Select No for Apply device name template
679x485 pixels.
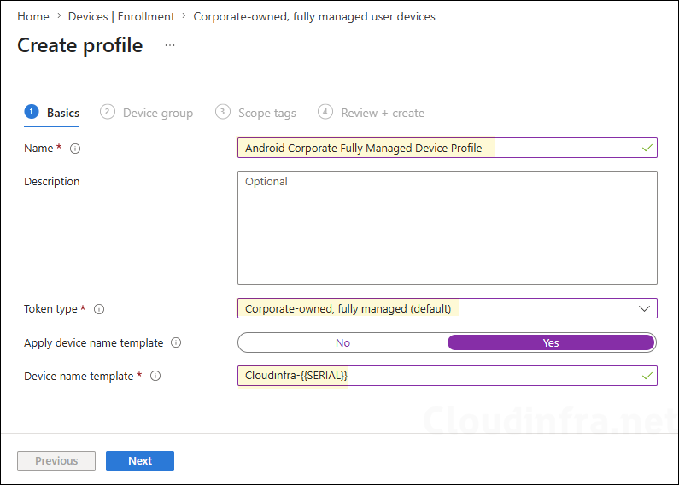tap(342, 342)
